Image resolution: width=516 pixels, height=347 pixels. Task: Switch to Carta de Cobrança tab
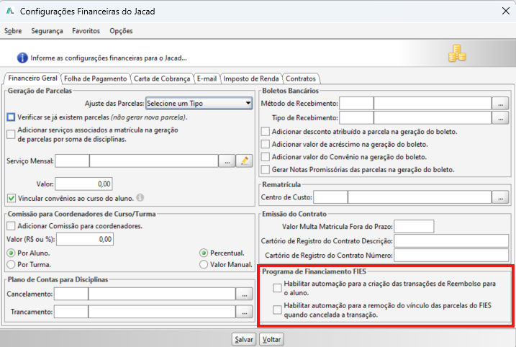[x=162, y=78]
